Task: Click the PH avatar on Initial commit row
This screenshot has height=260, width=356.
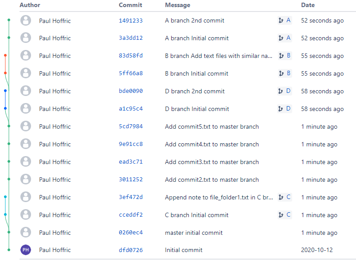Action: (x=26, y=250)
